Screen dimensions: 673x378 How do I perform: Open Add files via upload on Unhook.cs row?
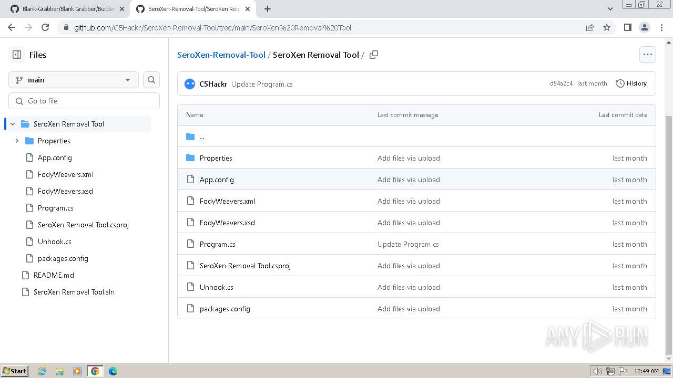click(x=409, y=287)
